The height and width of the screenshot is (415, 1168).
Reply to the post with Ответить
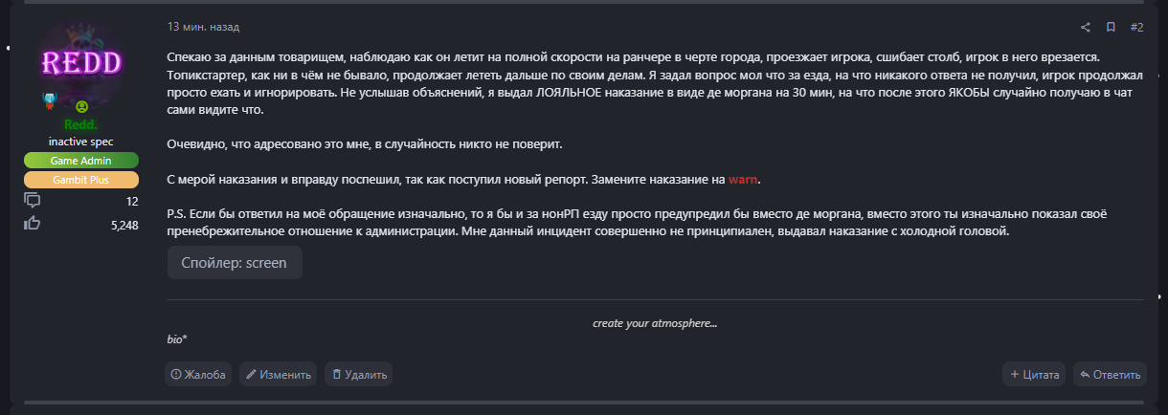click(x=1110, y=374)
